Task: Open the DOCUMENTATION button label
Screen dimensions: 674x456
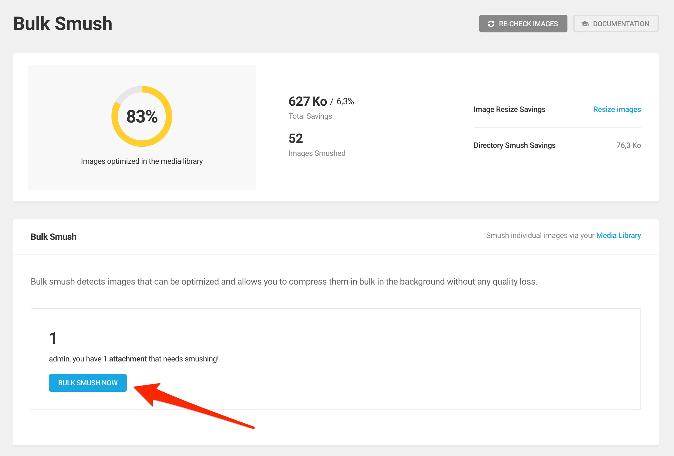Action: point(621,24)
